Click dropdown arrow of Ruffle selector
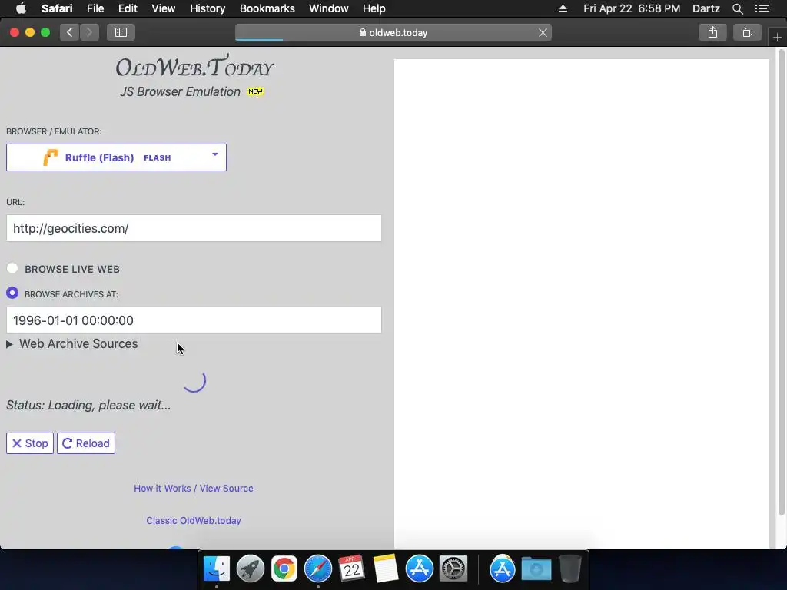The width and height of the screenshot is (787, 590). (x=215, y=154)
